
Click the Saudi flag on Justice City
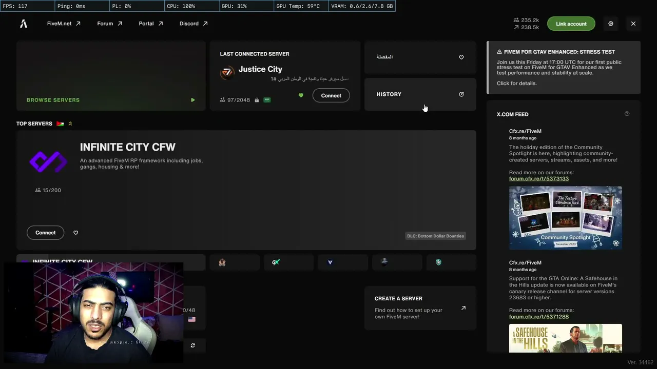click(267, 100)
